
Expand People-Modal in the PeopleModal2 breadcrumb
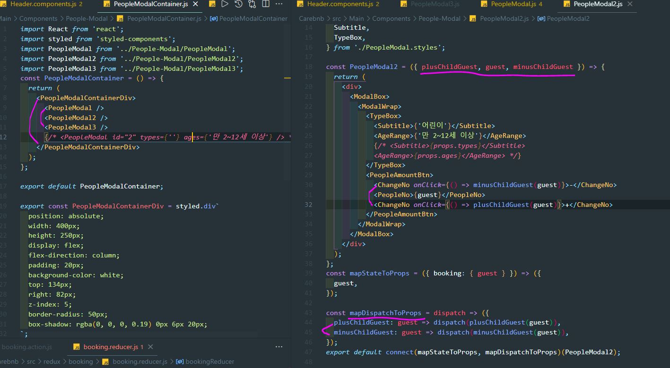pyautogui.click(x=439, y=18)
